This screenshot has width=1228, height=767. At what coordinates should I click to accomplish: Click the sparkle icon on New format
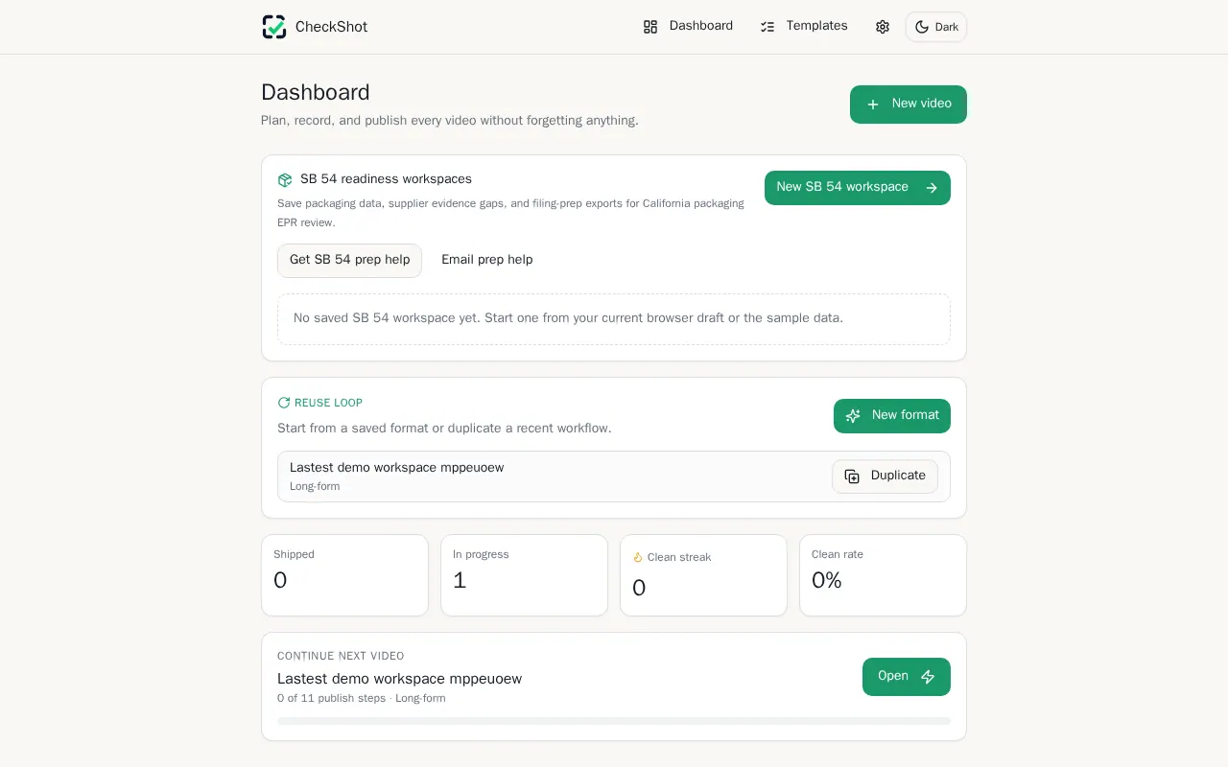click(853, 416)
